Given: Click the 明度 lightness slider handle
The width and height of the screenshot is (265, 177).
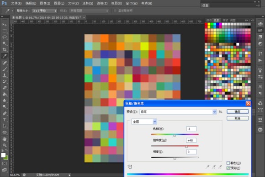Looking at the screenshot, I should pyautogui.click(x=175, y=158).
